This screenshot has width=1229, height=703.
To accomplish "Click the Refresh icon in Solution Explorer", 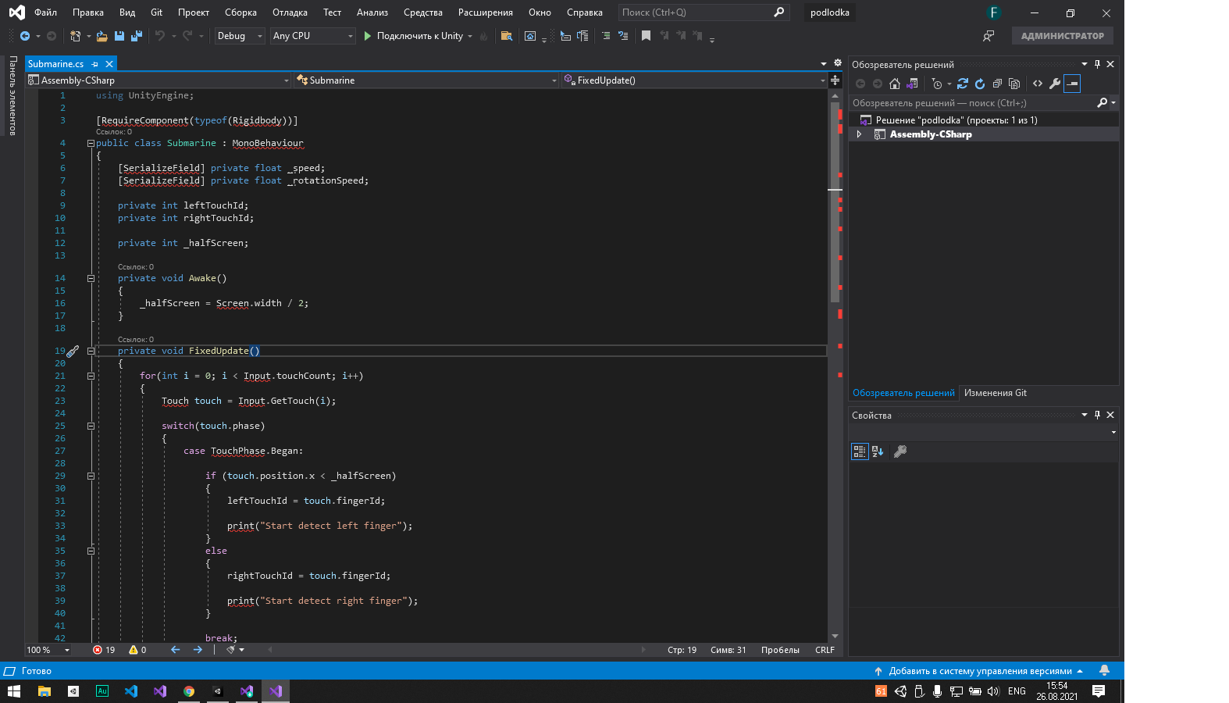I will (980, 84).
